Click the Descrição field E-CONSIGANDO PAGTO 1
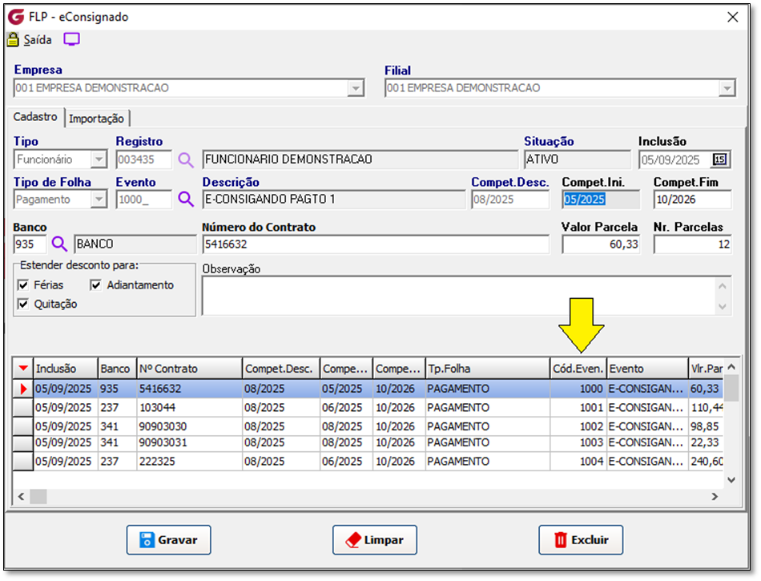The image size is (761, 581). tap(334, 200)
